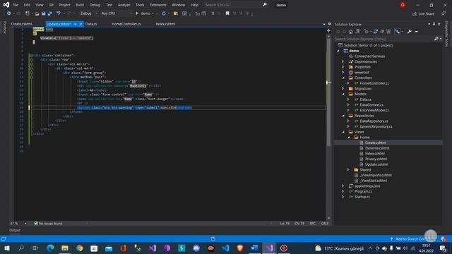Select DataContext.cs in Solution Explorer
Image resolution: width=452 pixels, height=254 pixels.
tap(371, 105)
